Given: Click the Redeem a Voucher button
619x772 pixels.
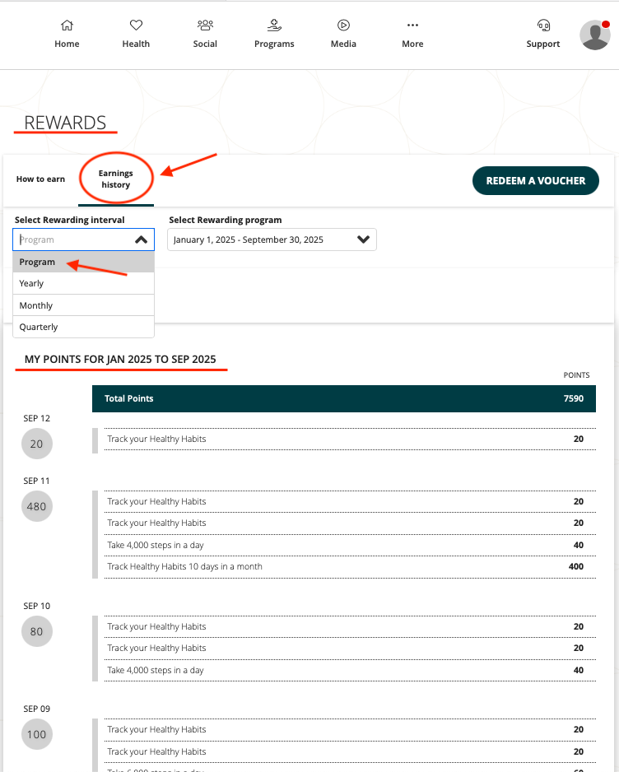Looking at the screenshot, I should (535, 181).
